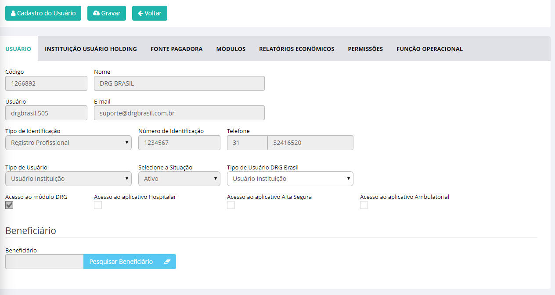The height and width of the screenshot is (295, 555).
Task: Open the Permissões tab
Action: pos(365,49)
